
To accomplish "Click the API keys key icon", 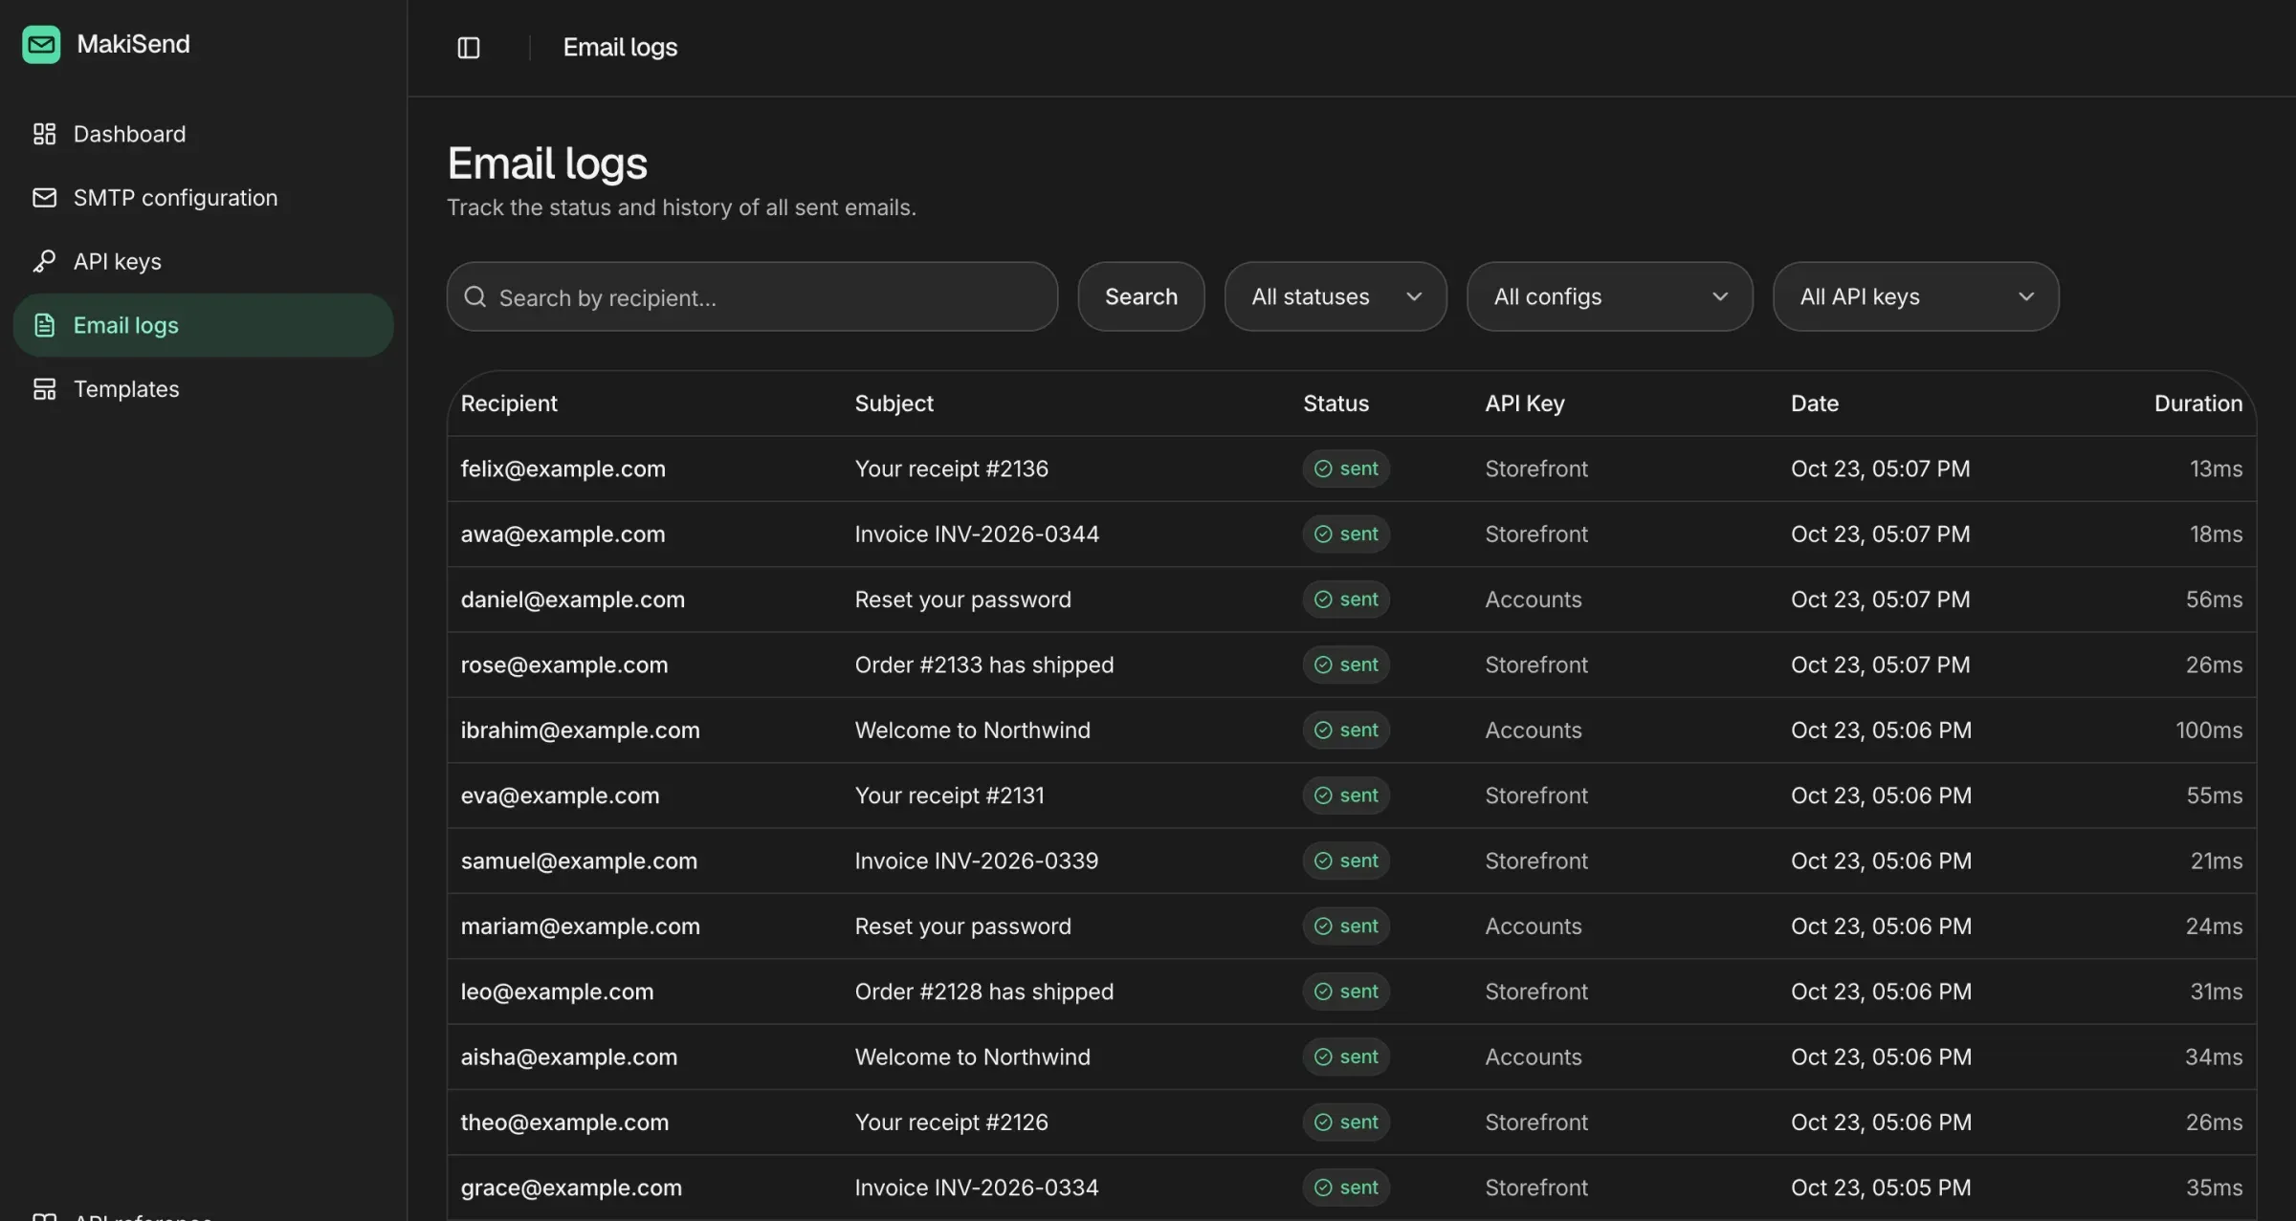I will point(44,261).
